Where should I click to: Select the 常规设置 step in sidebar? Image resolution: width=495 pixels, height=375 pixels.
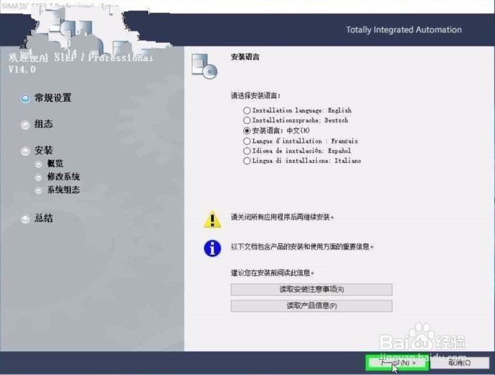[x=52, y=98]
